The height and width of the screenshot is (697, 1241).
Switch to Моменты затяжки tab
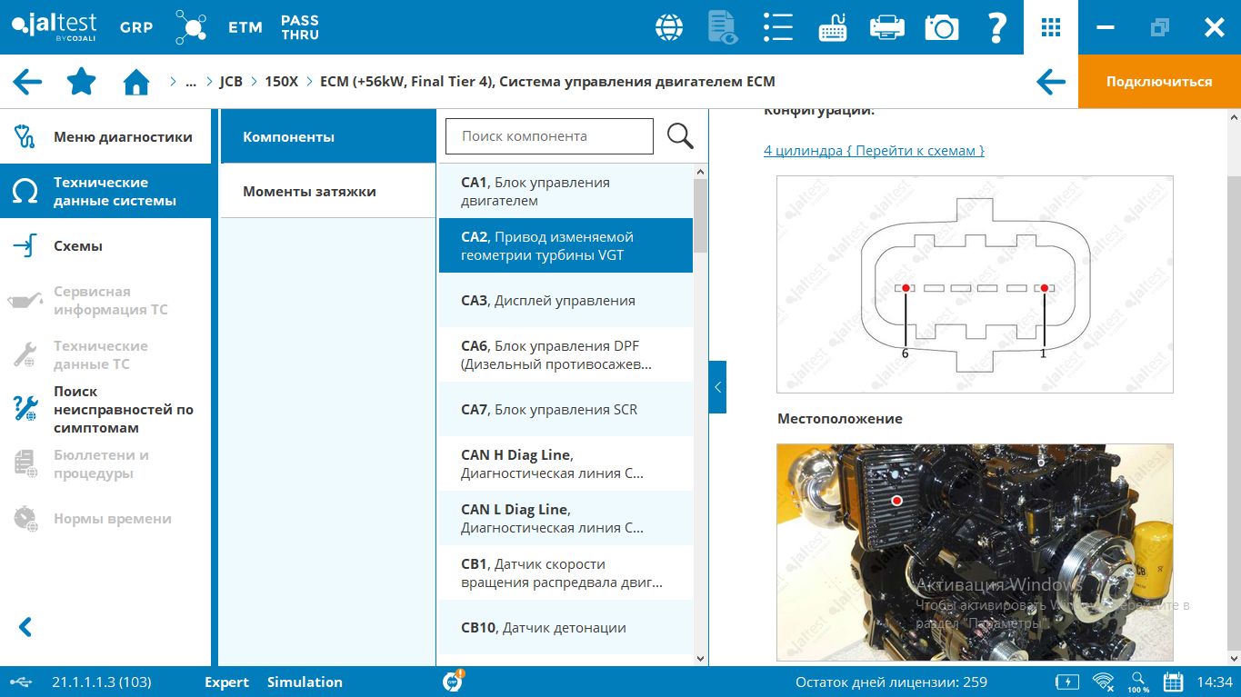click(x=328, y=191)
